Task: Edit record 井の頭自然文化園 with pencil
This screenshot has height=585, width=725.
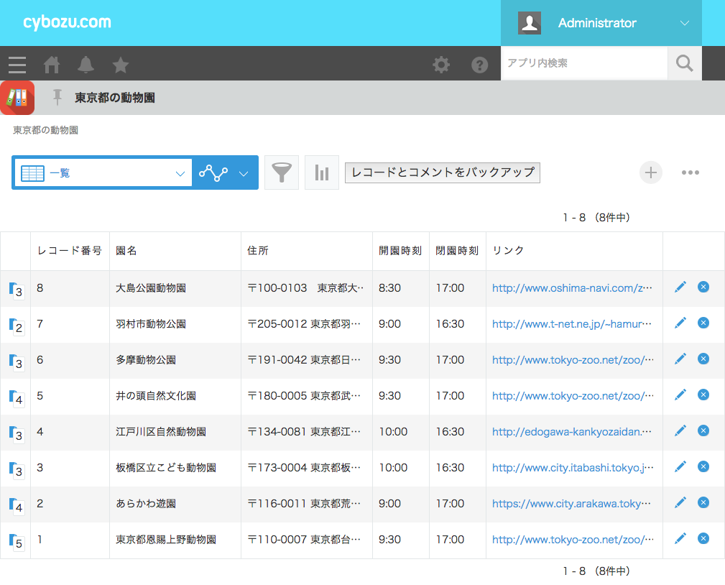Action: 680,395
